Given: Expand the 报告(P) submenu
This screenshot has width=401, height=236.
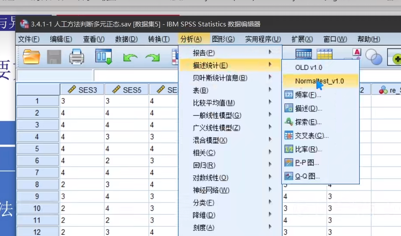Looking at the screenshot, I should coord(230,52).
